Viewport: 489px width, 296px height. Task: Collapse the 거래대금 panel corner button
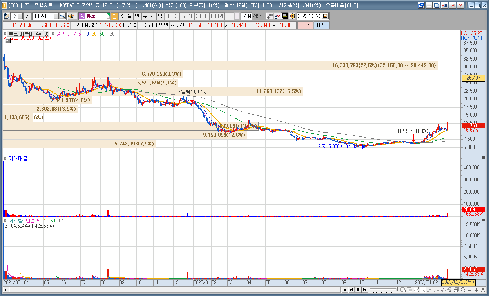484,158
